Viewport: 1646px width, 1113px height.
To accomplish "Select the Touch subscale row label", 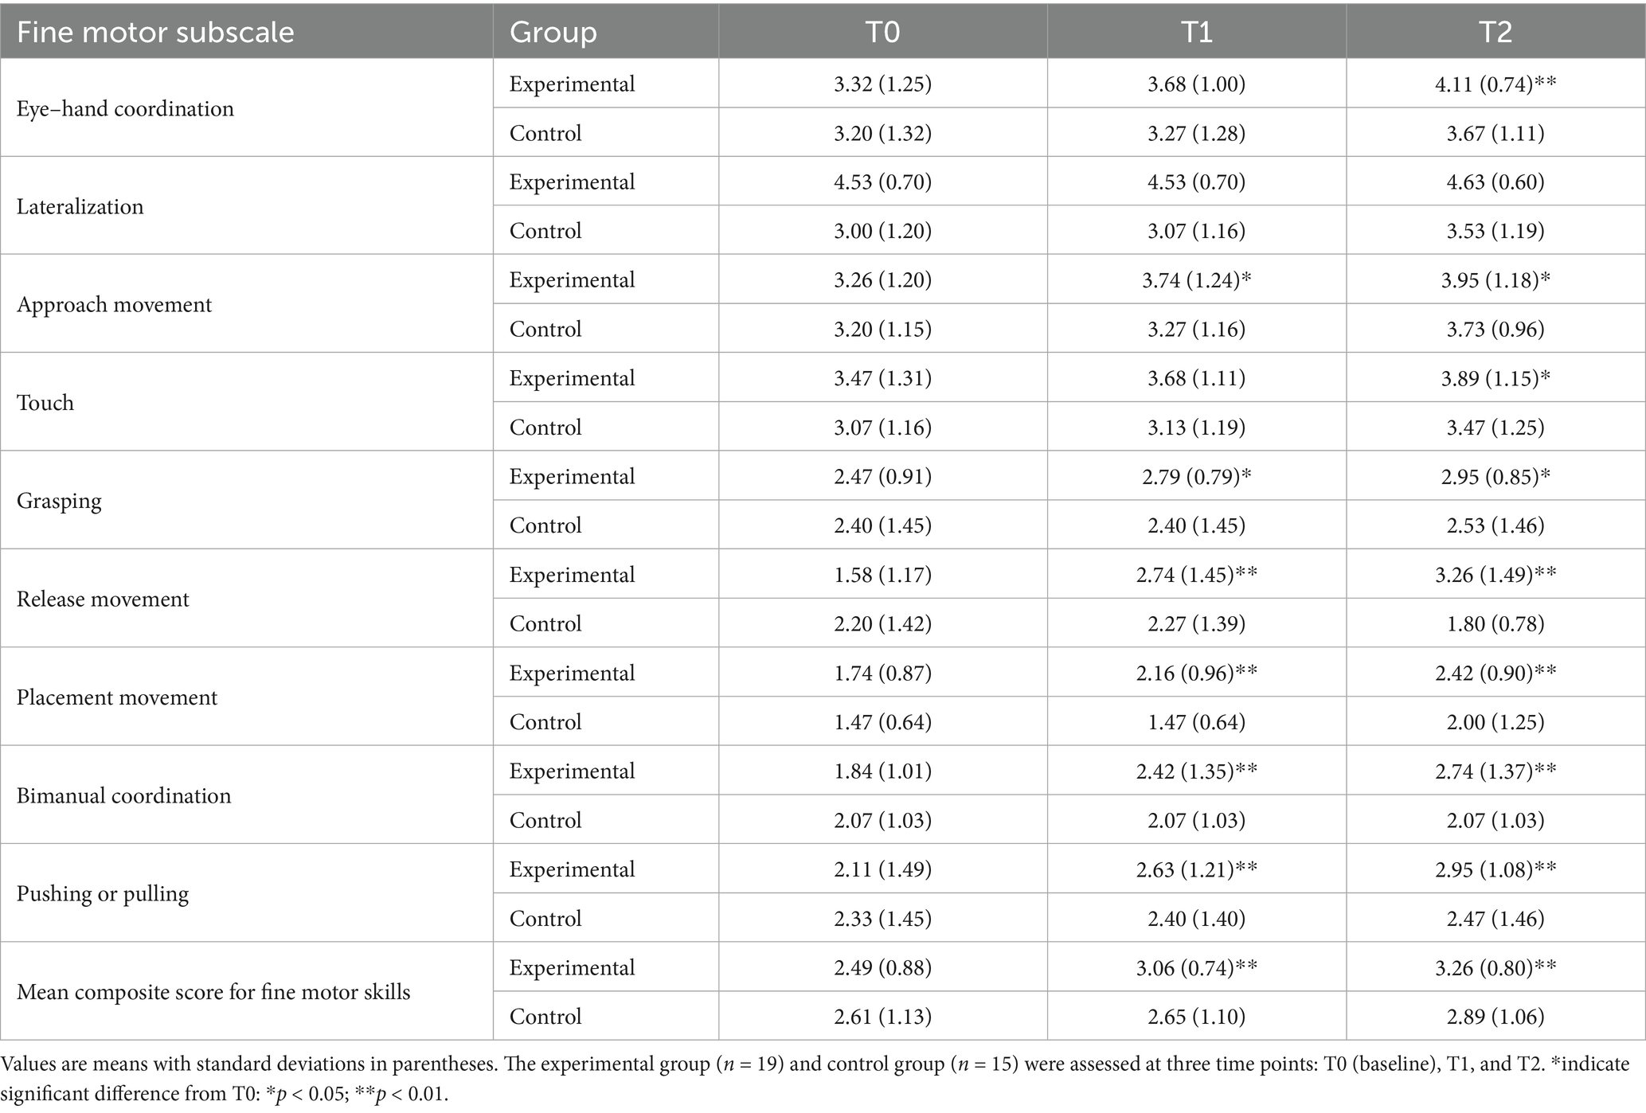I will pyautogui.click(x=45, y=402).
